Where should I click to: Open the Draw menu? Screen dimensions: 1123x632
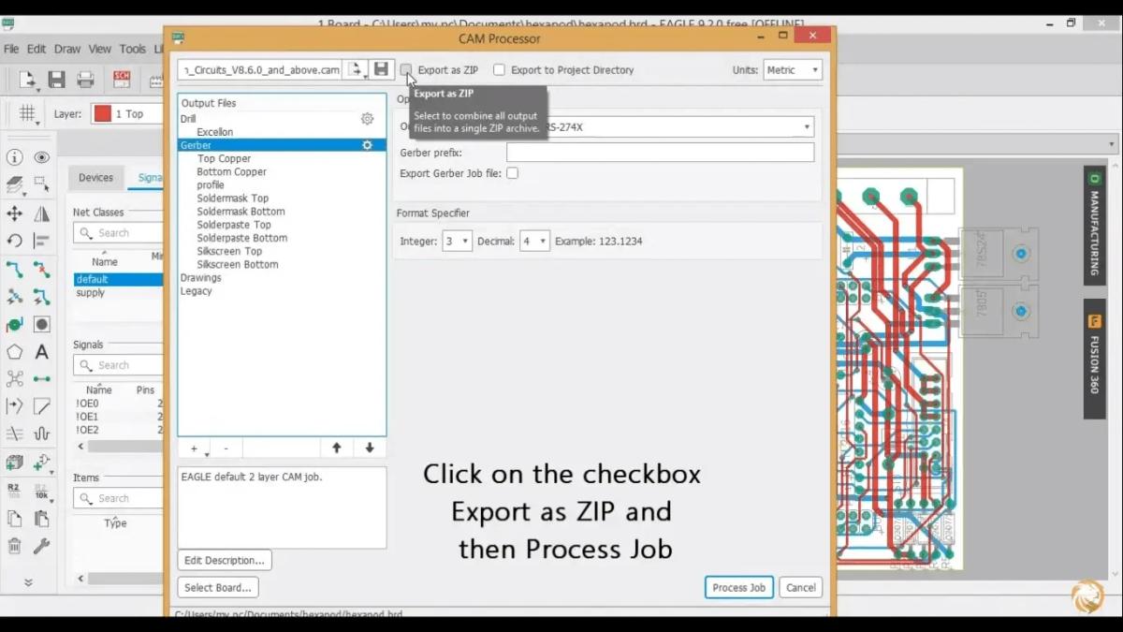click(67, 49)
